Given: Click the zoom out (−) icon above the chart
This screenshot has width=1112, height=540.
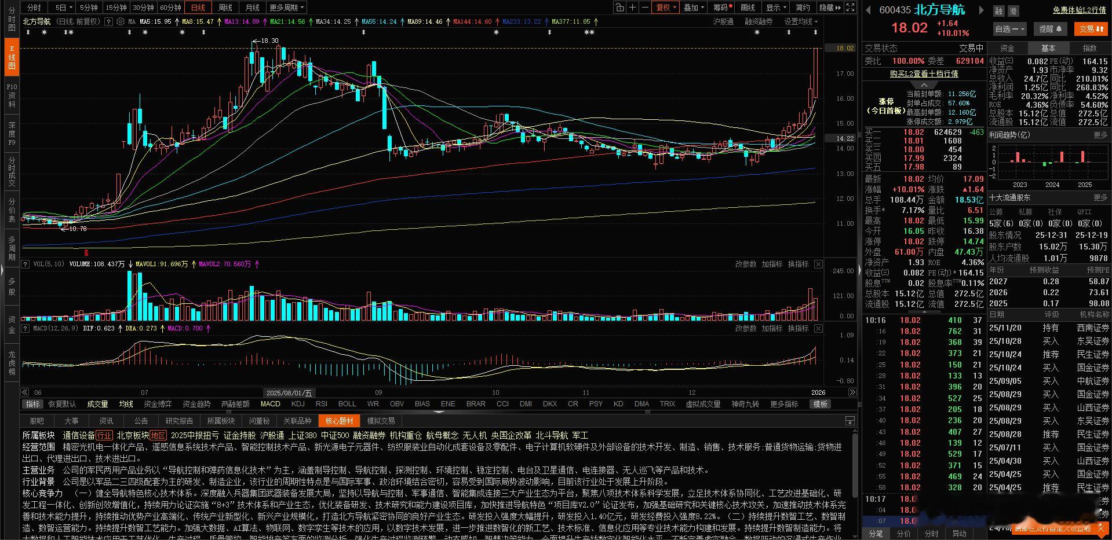Looking at the screenshot, I should pos(646,7).
